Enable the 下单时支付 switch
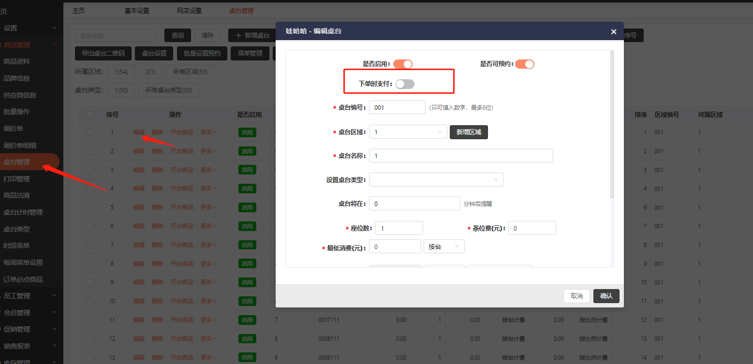 pos(405,84)
